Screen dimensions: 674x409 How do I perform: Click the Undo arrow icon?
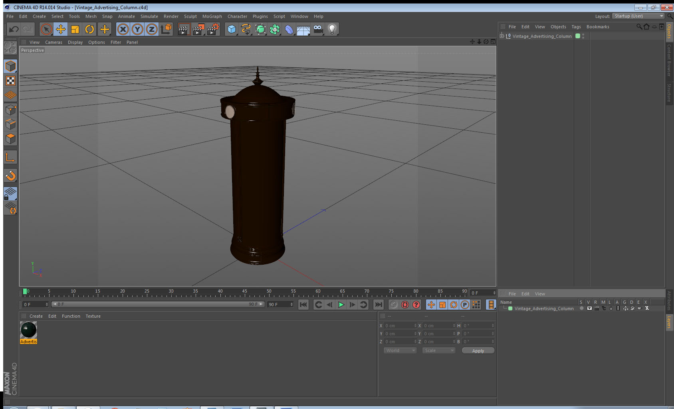14,29
